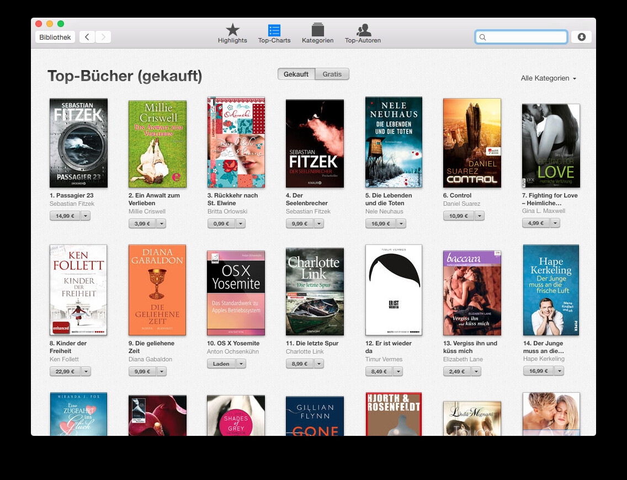Click the Bibliothek button
The image size is (627, 480).
point(55,36)
